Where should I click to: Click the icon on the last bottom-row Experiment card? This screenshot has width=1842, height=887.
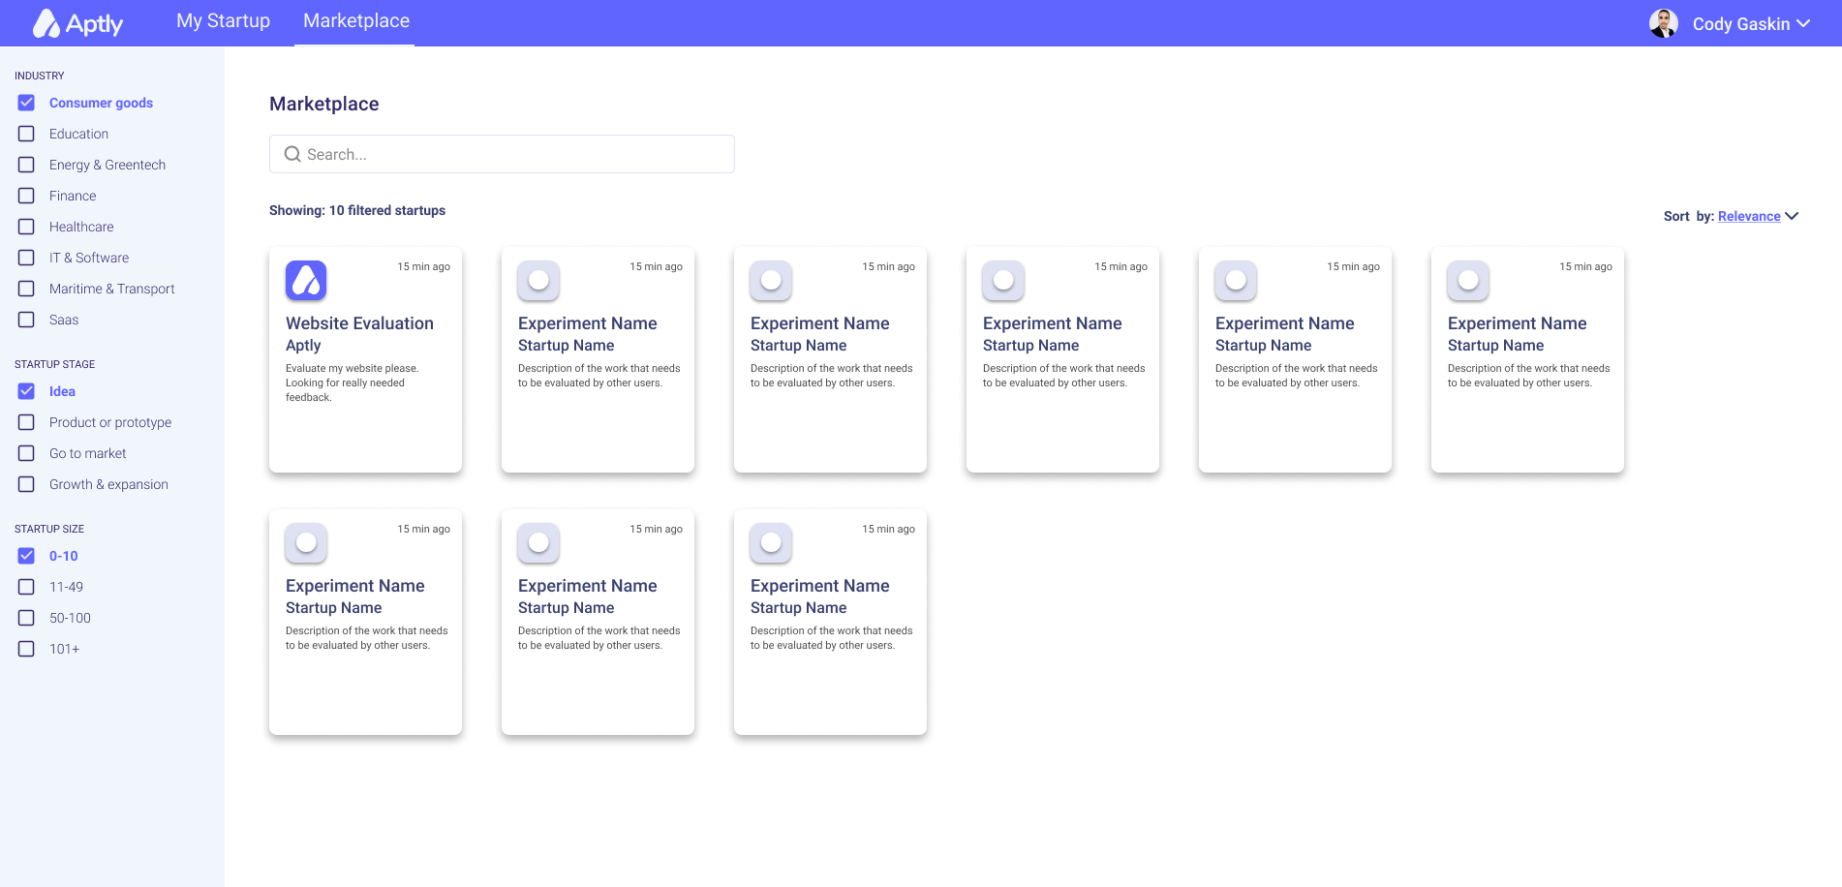(770, 543)
